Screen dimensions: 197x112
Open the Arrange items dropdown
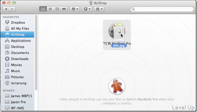pos(99,9)
